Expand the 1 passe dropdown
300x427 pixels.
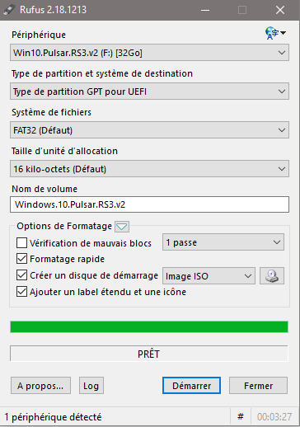(223, 242)
